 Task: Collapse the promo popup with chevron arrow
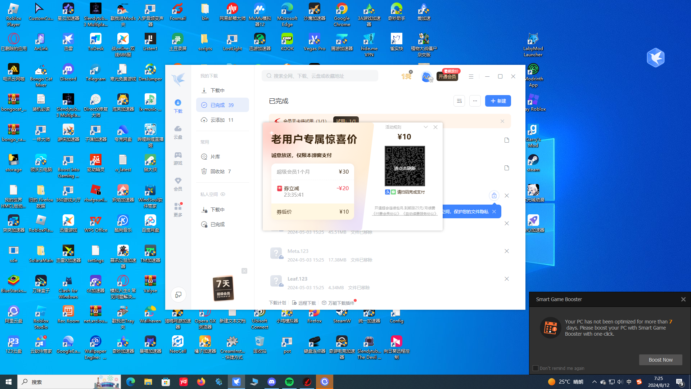click(x=426, y=127)
